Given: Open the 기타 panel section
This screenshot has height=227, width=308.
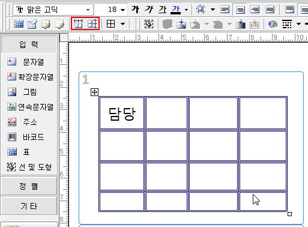Looking at the screenshot, I should [29, 206].
